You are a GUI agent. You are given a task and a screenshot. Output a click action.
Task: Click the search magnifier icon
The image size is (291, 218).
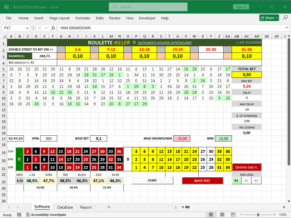click(115, 7)
